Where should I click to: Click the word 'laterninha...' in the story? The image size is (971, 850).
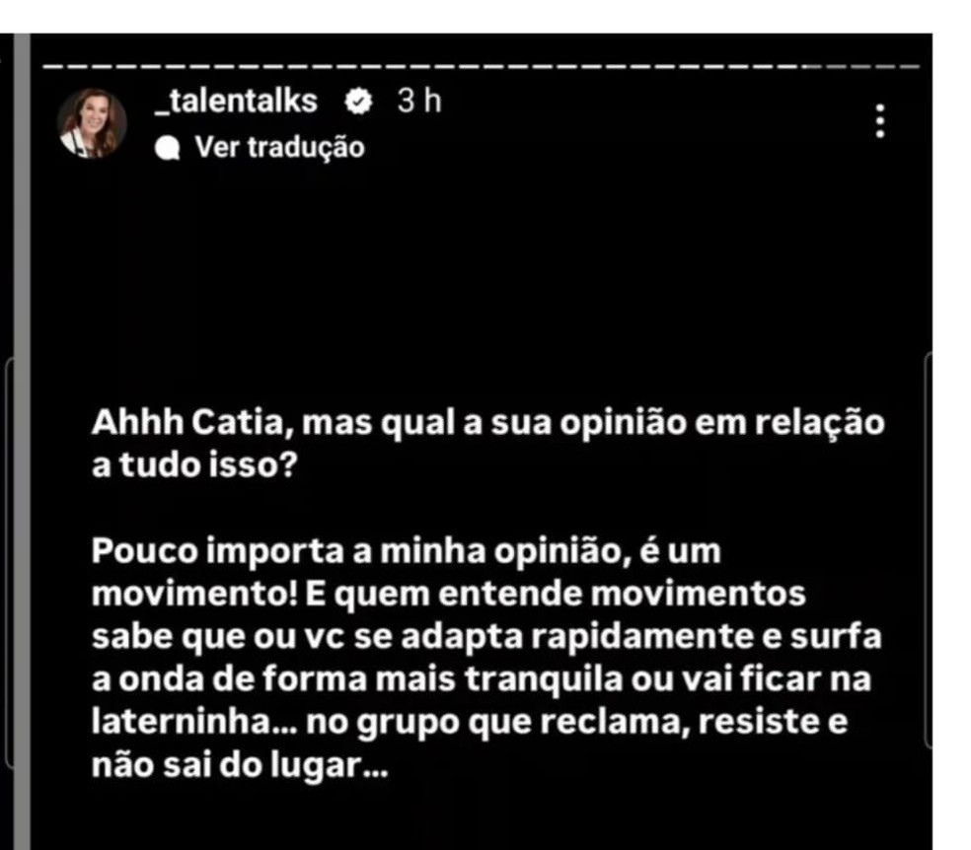coord(193,722)
